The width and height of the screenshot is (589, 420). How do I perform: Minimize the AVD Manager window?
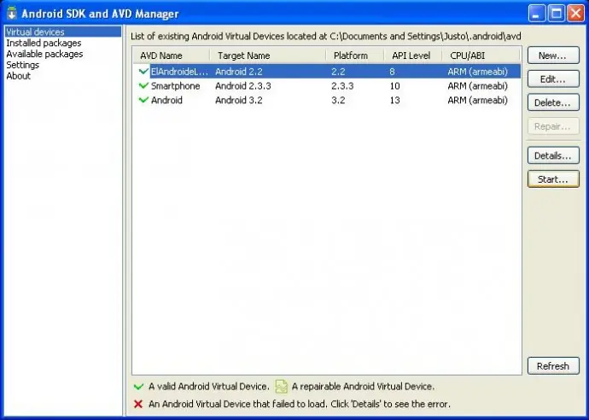coord(536,14)
